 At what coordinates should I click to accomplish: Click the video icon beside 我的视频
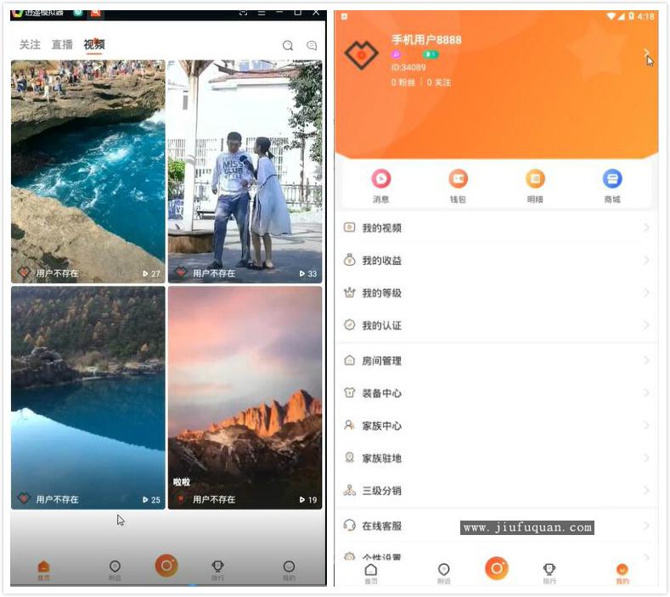tap(349, 228)
